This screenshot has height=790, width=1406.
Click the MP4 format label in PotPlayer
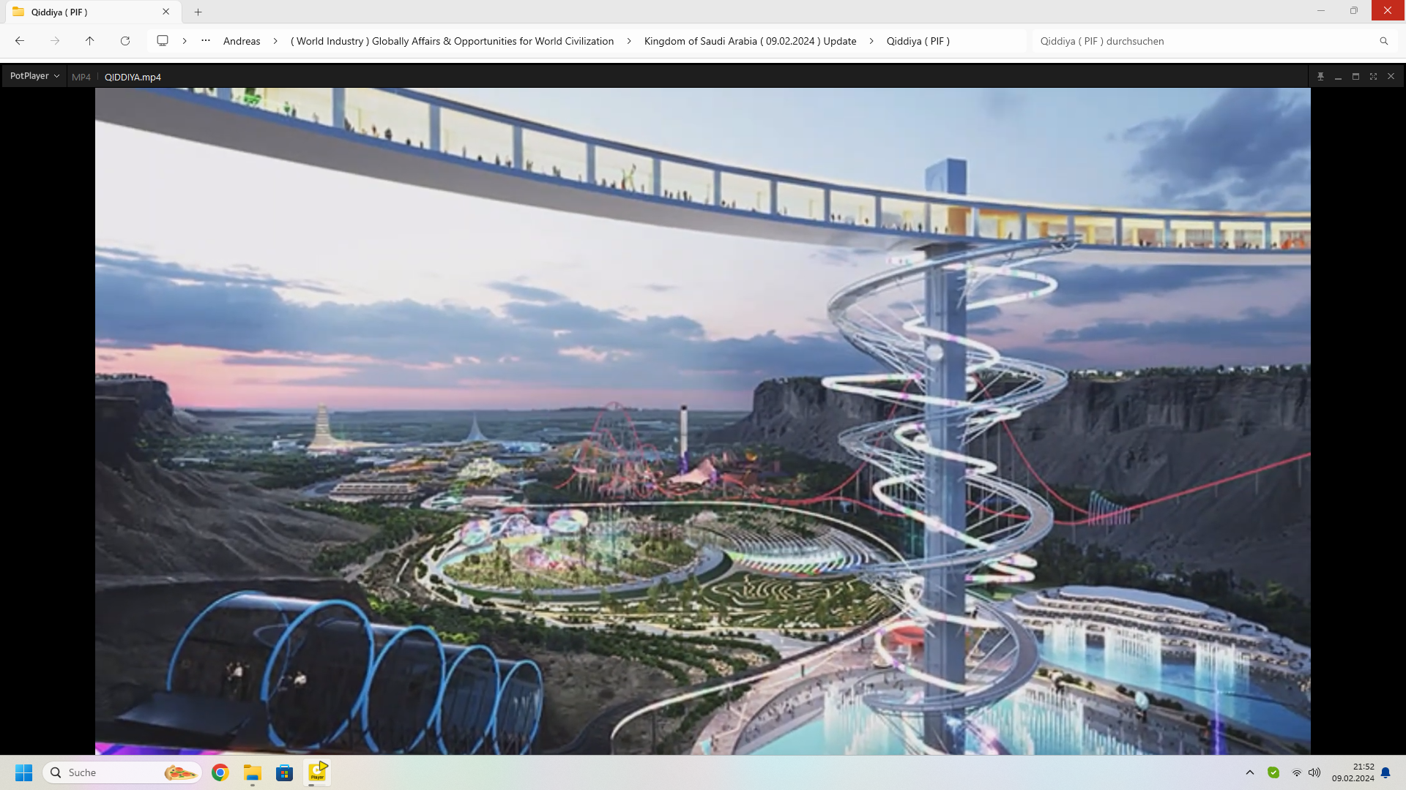click(x=81, y=77)
